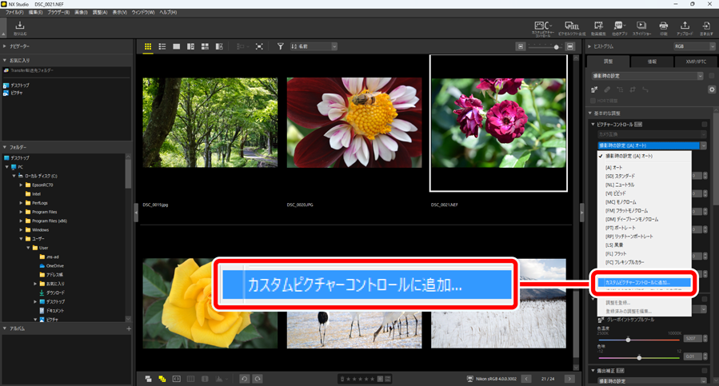The image size is (719, 386).
Task: Click next image arrow in status bar
Action: pos(569,378)
